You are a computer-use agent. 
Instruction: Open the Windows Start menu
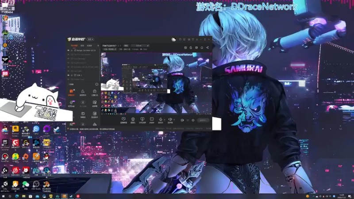3,196
